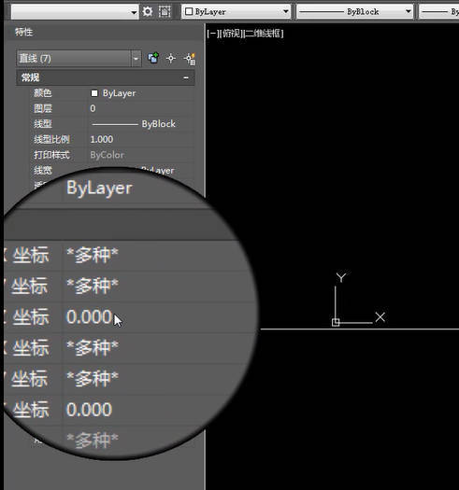Click the 俯视 view control label

231,34
